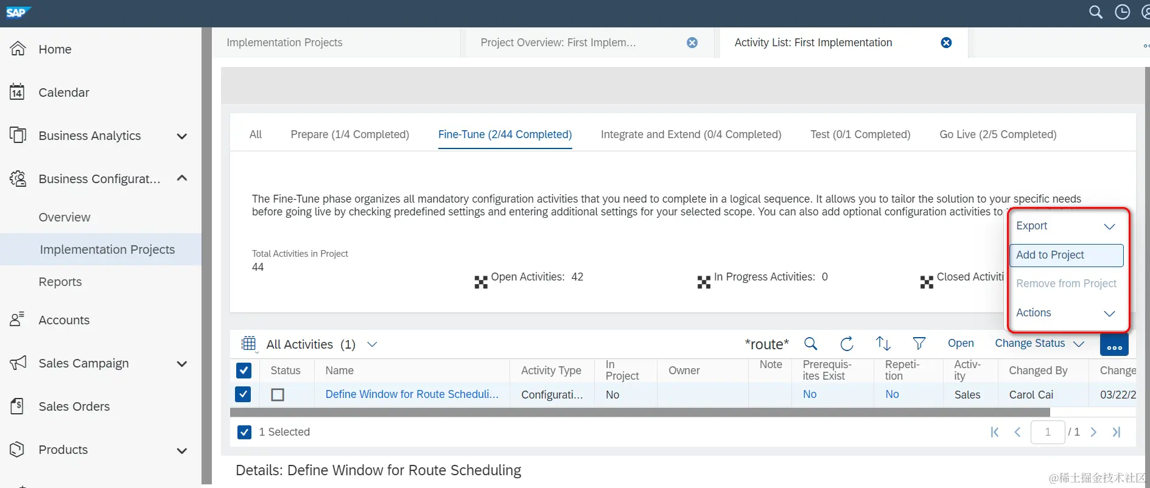Image resolution: width=1150 pixels, height=488 pixels.
Task: Open the history clock icon in the header
Action: pos(1122,12)
